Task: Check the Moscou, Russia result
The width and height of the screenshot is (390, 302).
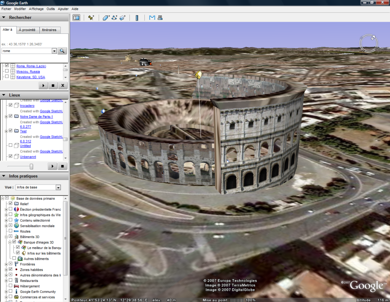Action: [7, 71]
